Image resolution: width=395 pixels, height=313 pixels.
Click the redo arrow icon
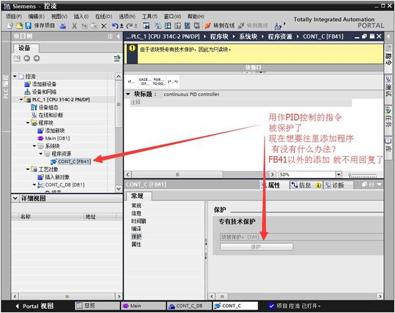130,26
